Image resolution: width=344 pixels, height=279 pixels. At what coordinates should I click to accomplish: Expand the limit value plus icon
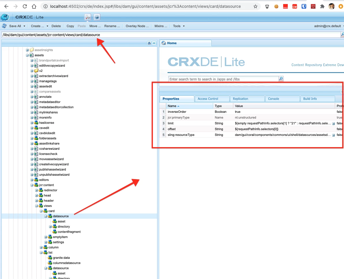[x=333, y=123]
